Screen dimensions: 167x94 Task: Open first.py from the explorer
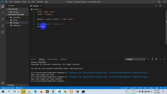pos(15,20)
